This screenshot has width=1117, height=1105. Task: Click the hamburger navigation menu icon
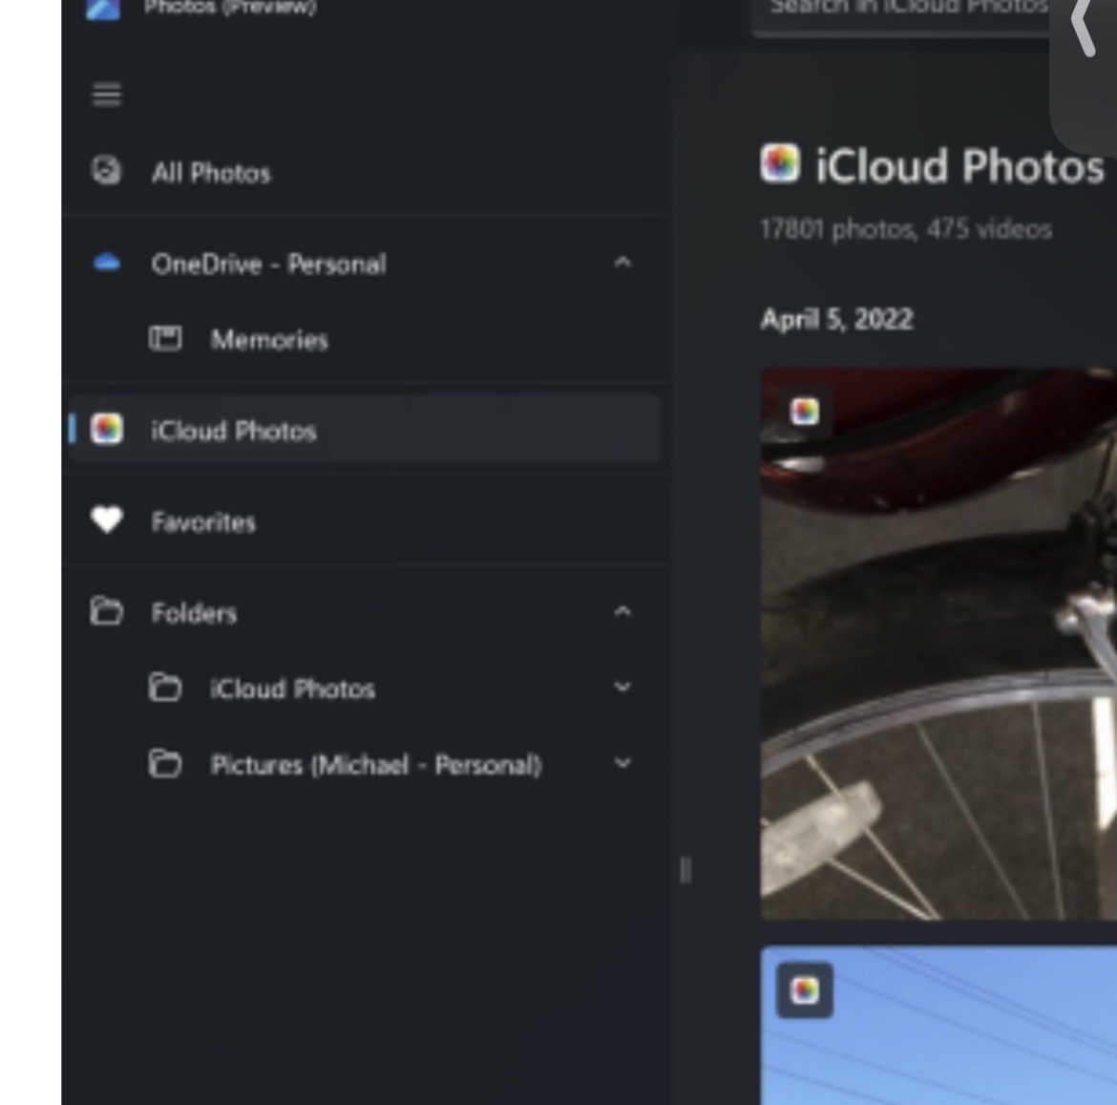[106, 95]
